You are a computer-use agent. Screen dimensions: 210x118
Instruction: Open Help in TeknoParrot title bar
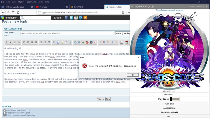point(192,7)
